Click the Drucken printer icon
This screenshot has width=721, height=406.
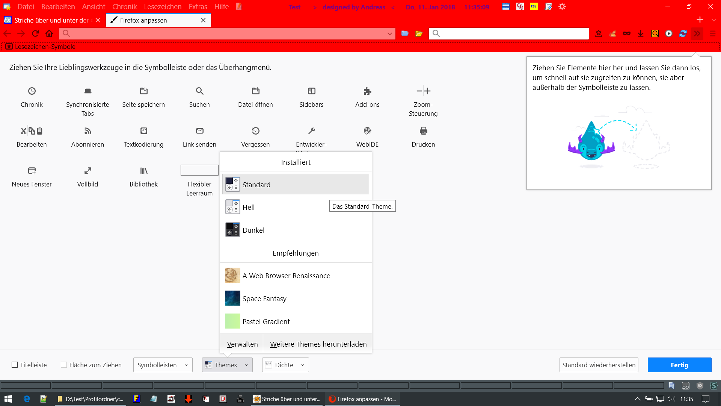(x=423, y=131)
